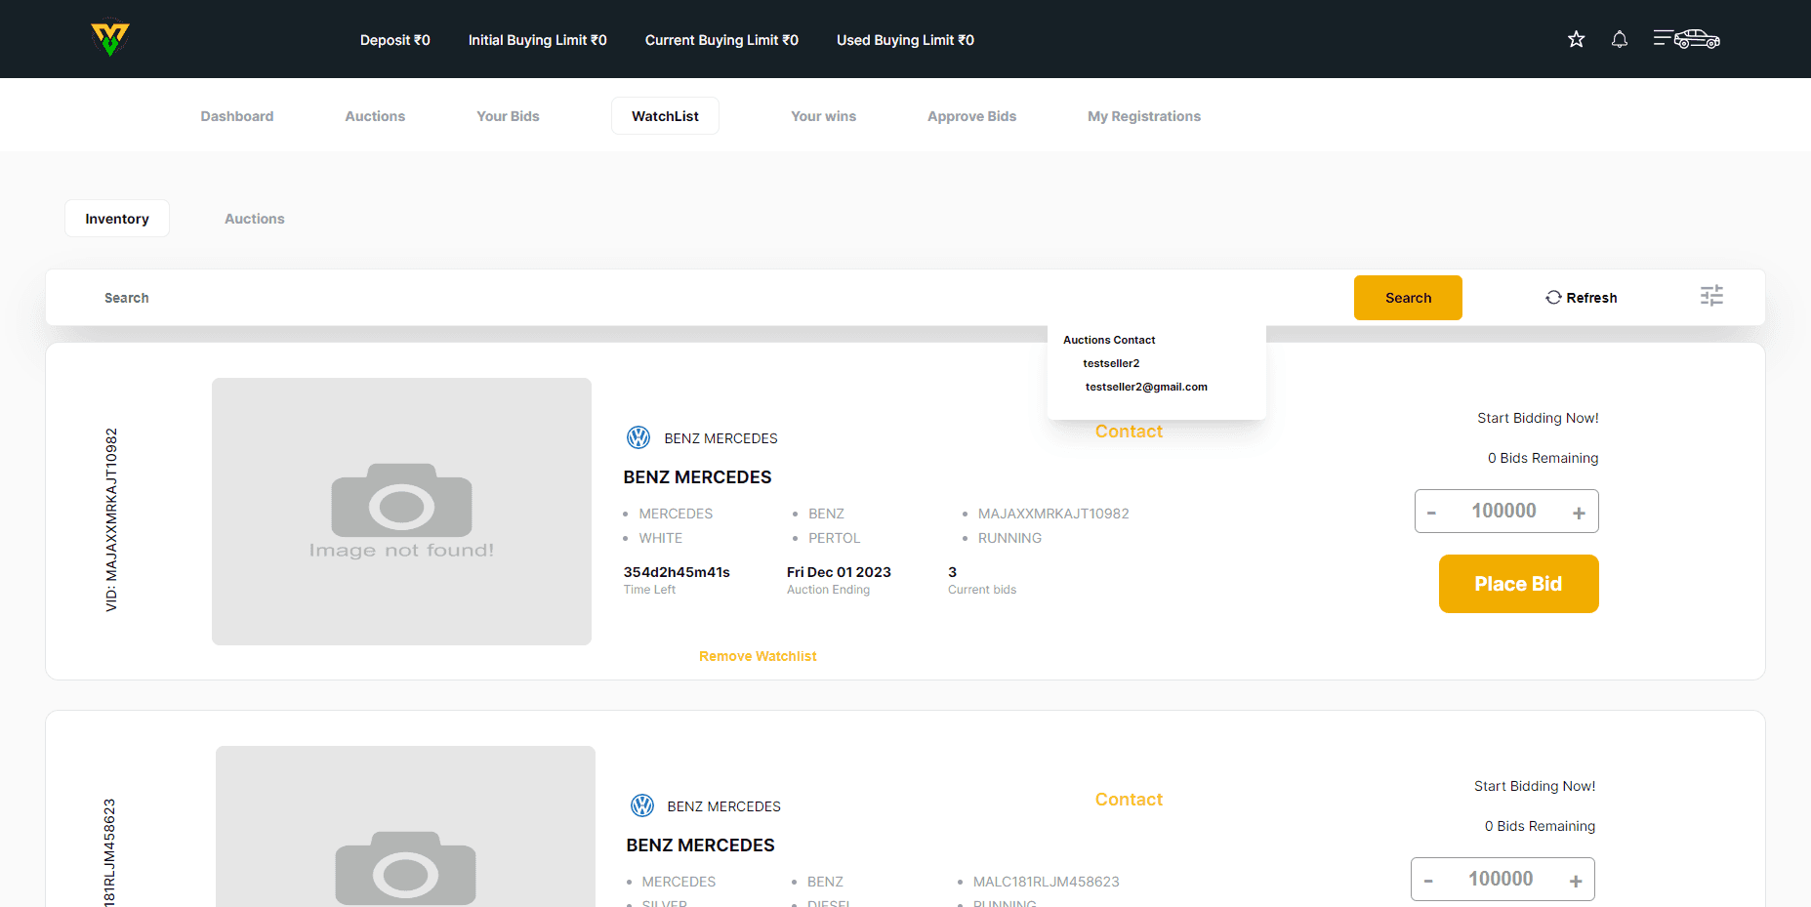
Task: Click second BENZ MERCEDES bold title
Action: pyautogui.click(x=700, y=845)
